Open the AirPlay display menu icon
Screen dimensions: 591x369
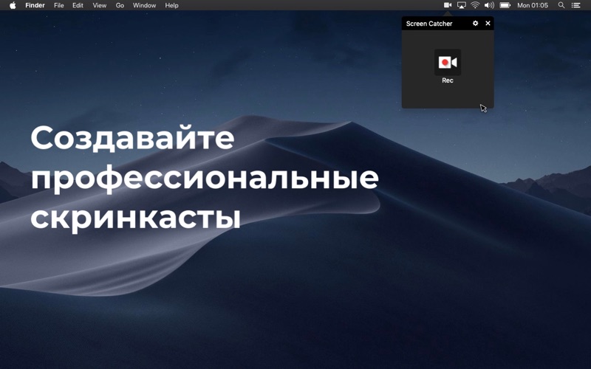pyautogui.click(x=461, y=5)
